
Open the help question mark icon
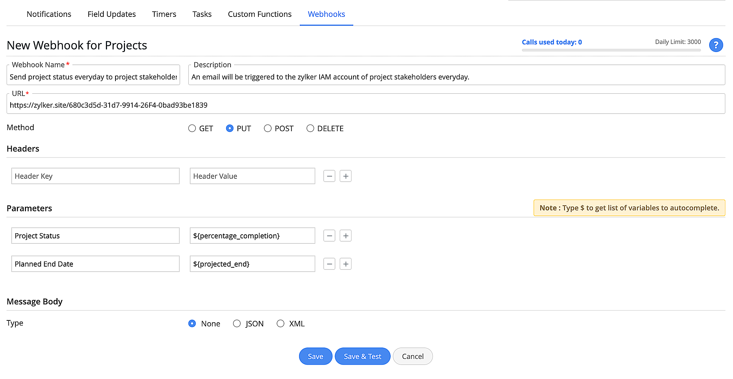coord(716,45)
